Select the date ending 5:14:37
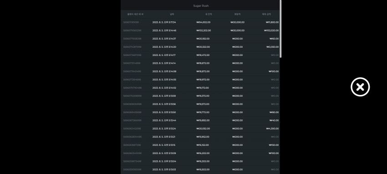 [x=164, y=39]
